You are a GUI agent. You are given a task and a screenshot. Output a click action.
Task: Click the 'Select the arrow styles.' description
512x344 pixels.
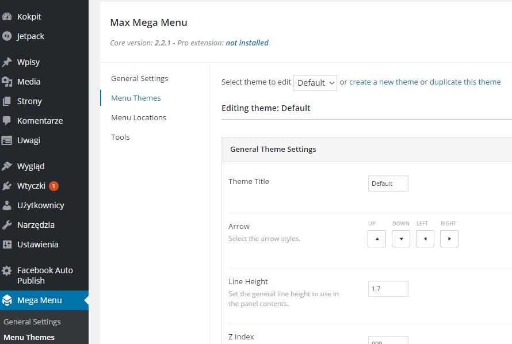pos(264,239)
